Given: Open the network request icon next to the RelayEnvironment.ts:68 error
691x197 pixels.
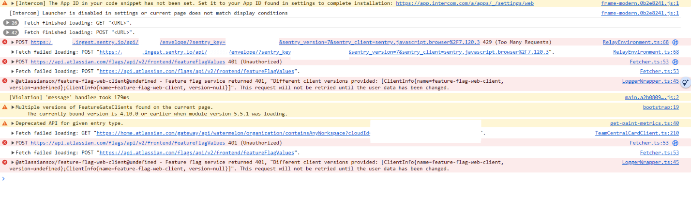Looking at the screenshot, I should pyautogui.click(x=676, y=42).
